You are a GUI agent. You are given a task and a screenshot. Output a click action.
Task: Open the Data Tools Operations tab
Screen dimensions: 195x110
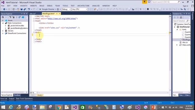pyautogui.click(x=24, y=98)
